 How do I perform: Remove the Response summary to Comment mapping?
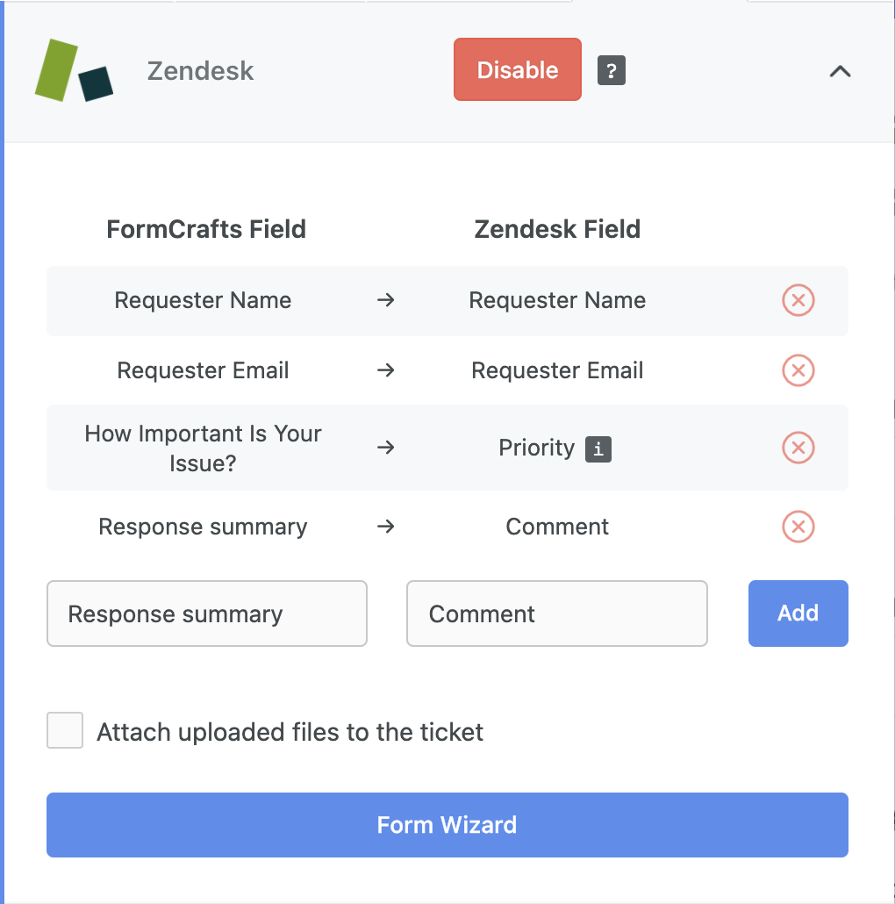pos(798,527)
